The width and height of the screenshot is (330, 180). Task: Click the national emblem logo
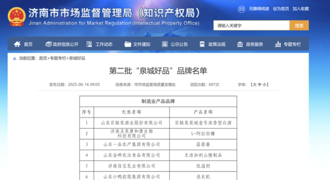tap(16, 15)
